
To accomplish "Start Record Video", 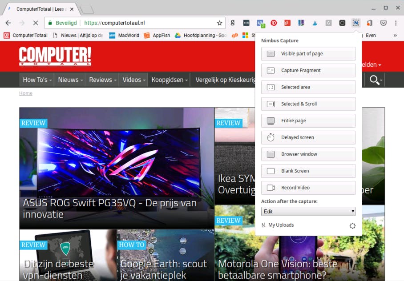I will coord(308,188).
